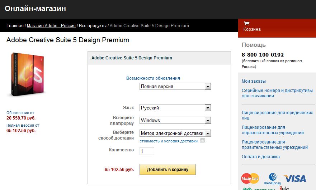Click стоимость и условия доставки link
The image size is (316, 190).
(x=169, y=141)
